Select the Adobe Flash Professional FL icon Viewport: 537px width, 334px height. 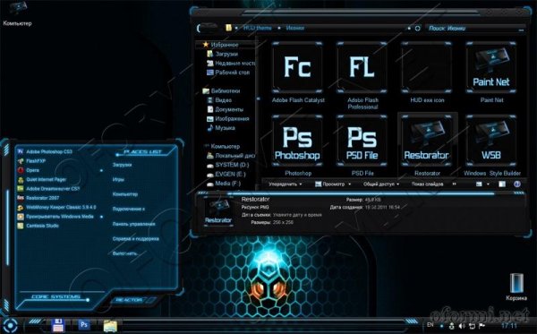pos(362,75)
